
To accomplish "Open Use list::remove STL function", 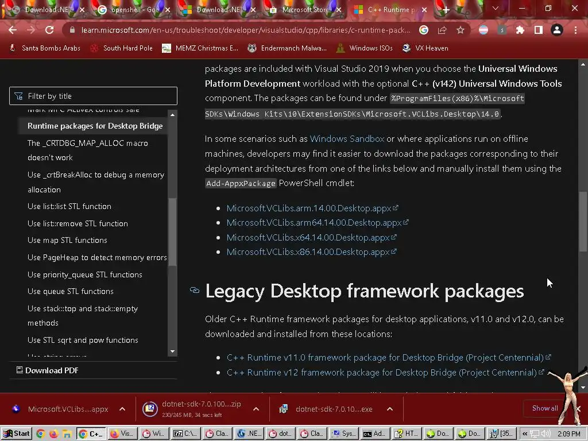I will click(x=78, y=223).
